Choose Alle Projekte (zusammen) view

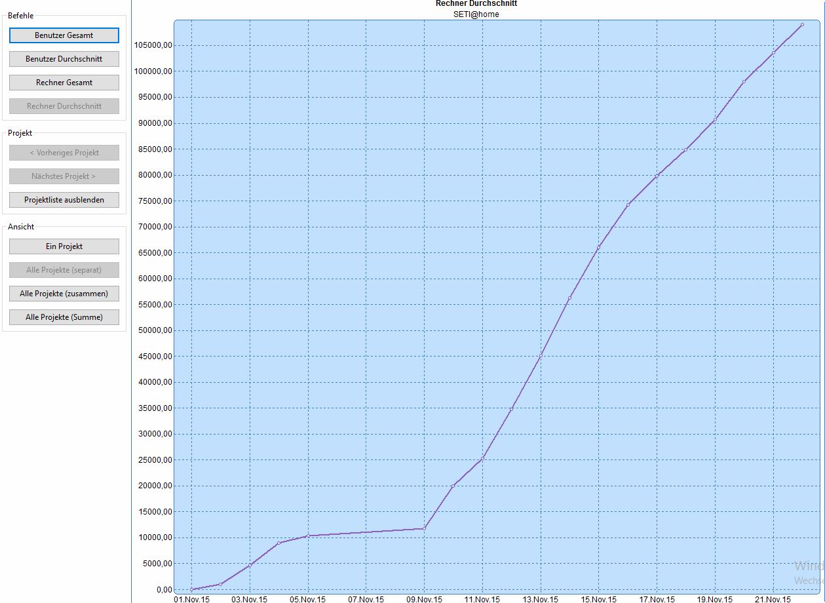(x=64, y=294)
